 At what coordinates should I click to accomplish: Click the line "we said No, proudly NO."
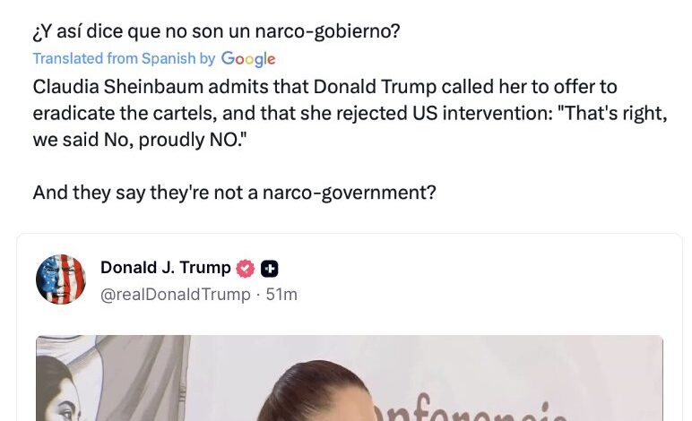(140, 140)
